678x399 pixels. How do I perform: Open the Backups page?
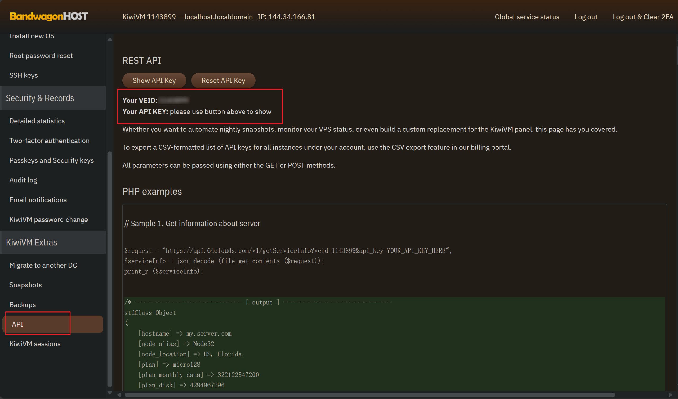pos(23,305)
